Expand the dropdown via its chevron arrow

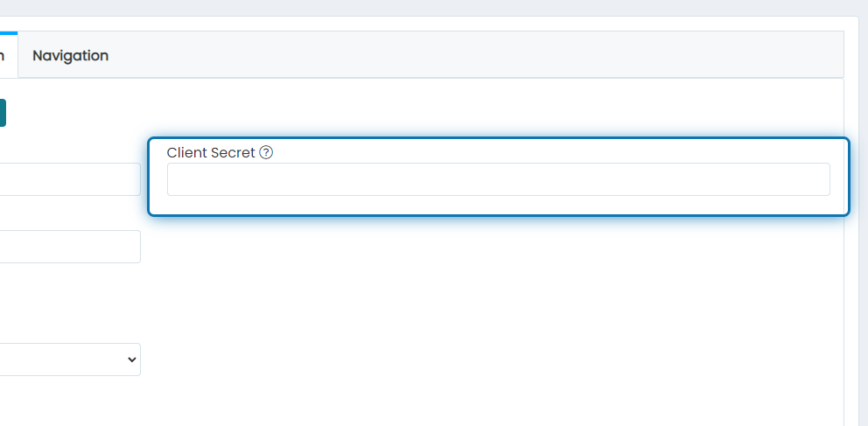pos(132,360)
